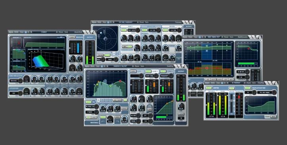Toggle the Limiter Enable button in FinalPlug
This screenshot has height=145, width=287.
pos(209,88)
